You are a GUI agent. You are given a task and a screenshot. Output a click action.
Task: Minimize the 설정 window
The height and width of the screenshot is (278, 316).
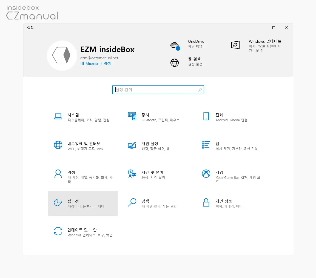pos(261,28)
